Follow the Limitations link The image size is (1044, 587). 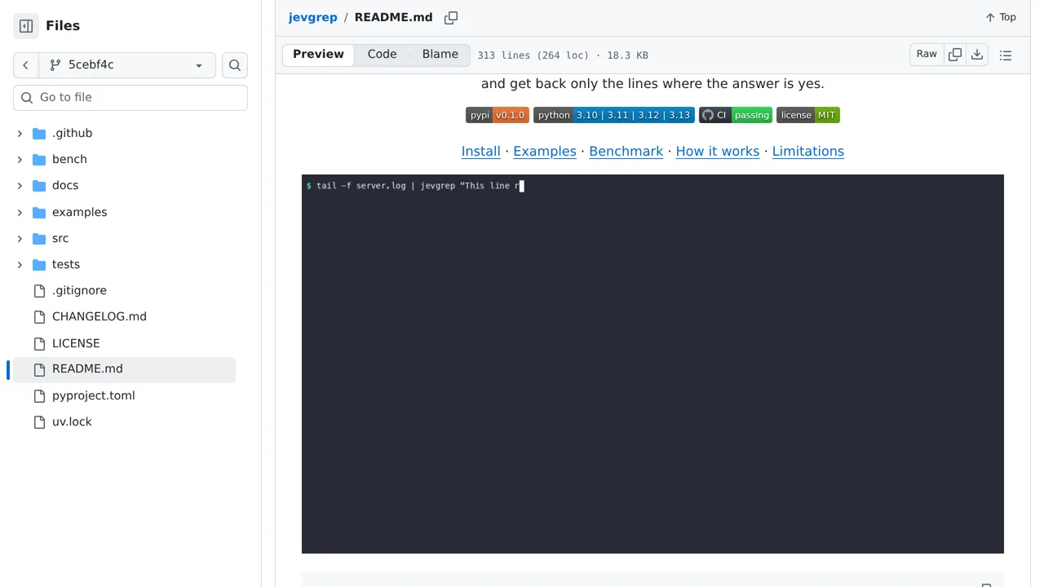(x=808, y=152)
